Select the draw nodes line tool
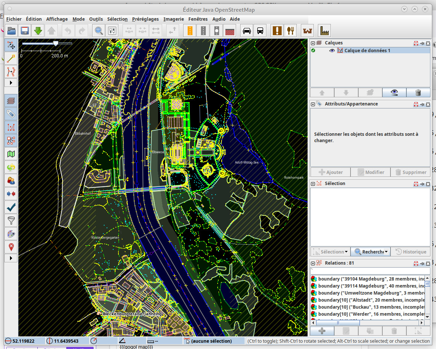Viewport: 436px width, 349px height. click(11, 58)
